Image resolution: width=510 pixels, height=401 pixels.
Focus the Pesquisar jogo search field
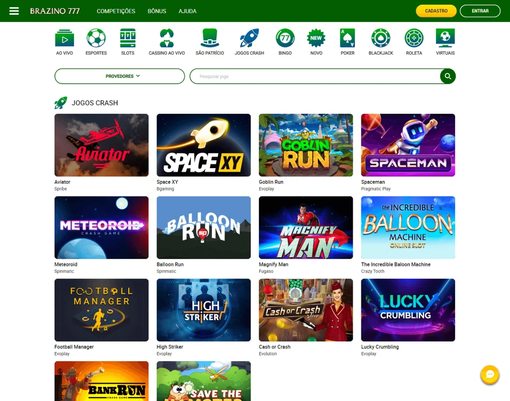(315, 76)
